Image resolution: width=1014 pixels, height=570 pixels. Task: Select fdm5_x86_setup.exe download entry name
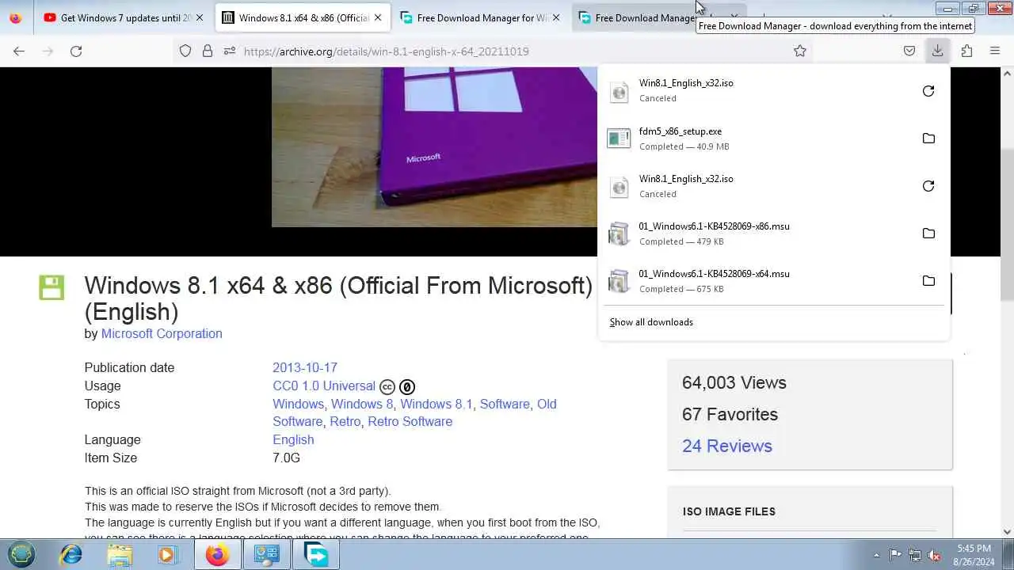(x=680, y=131)
